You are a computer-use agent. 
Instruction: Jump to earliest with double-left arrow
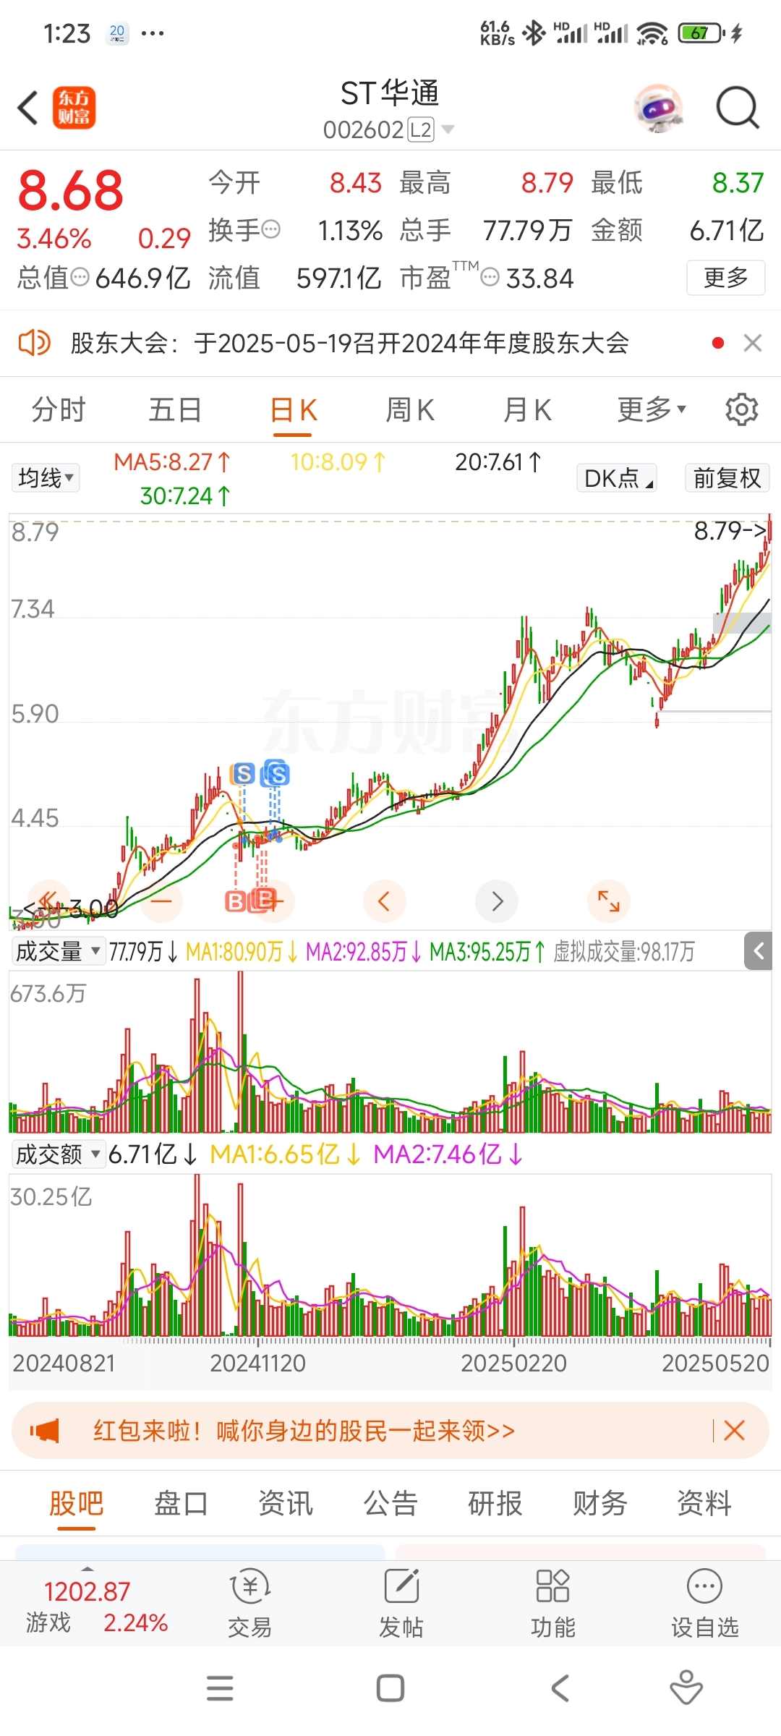(48, 901)
